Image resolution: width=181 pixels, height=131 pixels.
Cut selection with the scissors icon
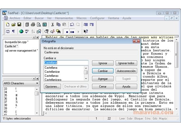point(53,25)
